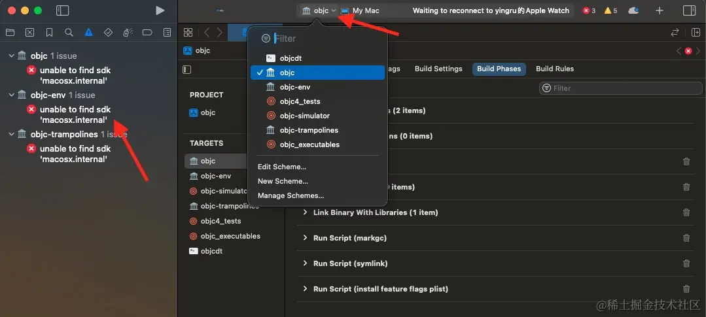The image size is (706, 317).
Task: Collapse the objc issue group
Action: coord(11,56)
